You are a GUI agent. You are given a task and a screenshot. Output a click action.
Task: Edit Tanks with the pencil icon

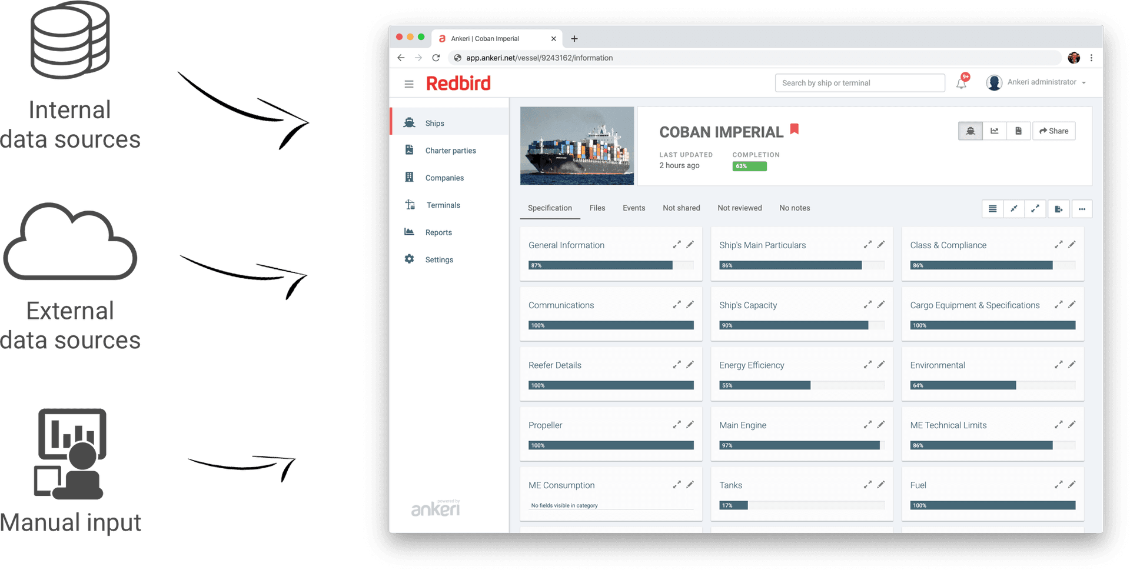[x=881, y=485]
